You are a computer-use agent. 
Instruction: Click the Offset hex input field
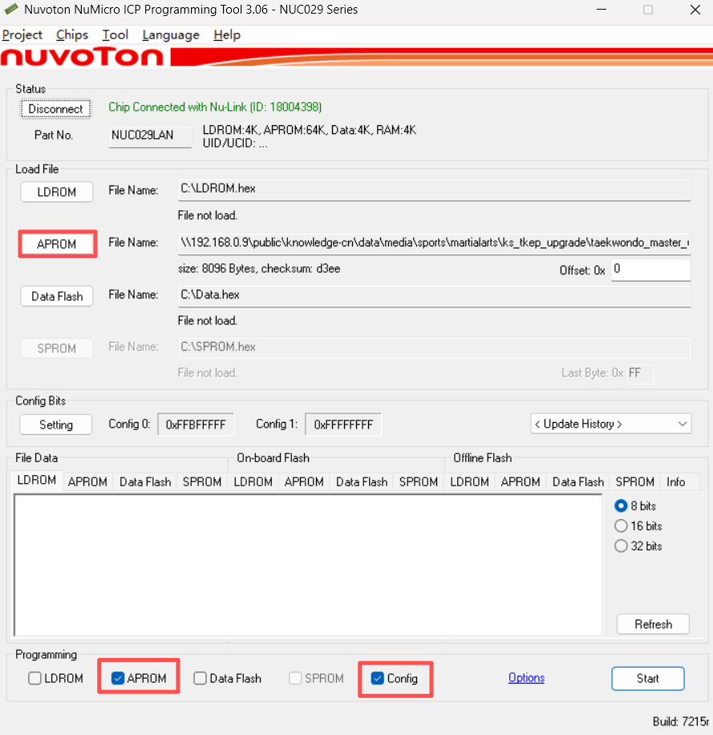coord(650,270)
